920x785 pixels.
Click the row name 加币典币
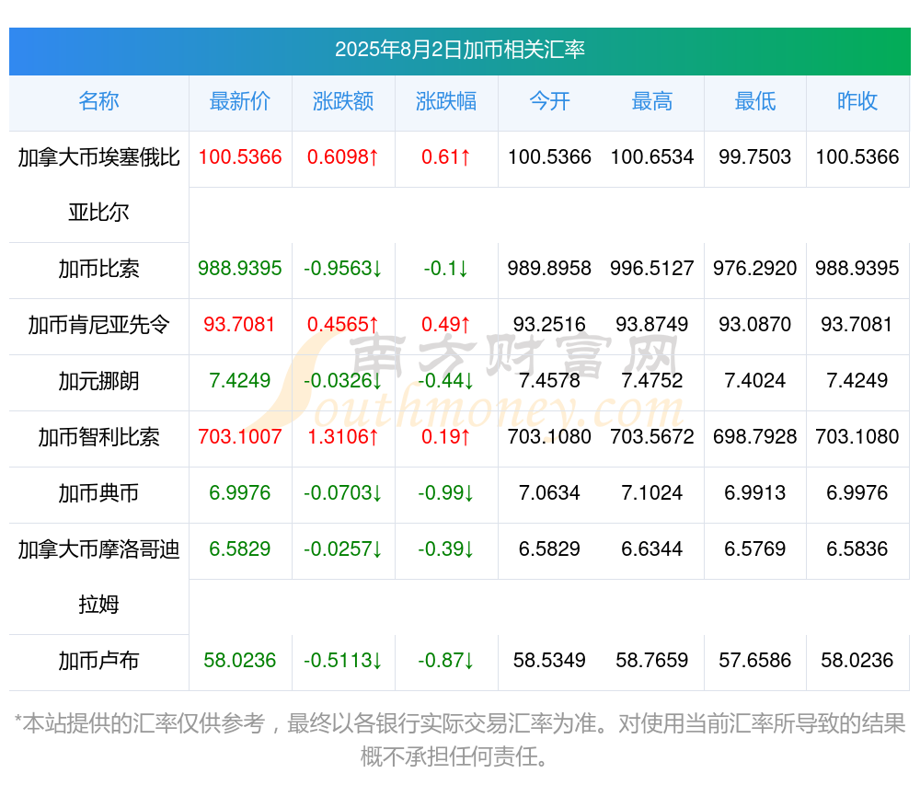(98, 493)
